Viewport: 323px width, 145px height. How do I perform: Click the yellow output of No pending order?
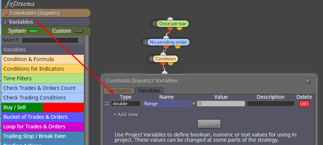point(177,47)
